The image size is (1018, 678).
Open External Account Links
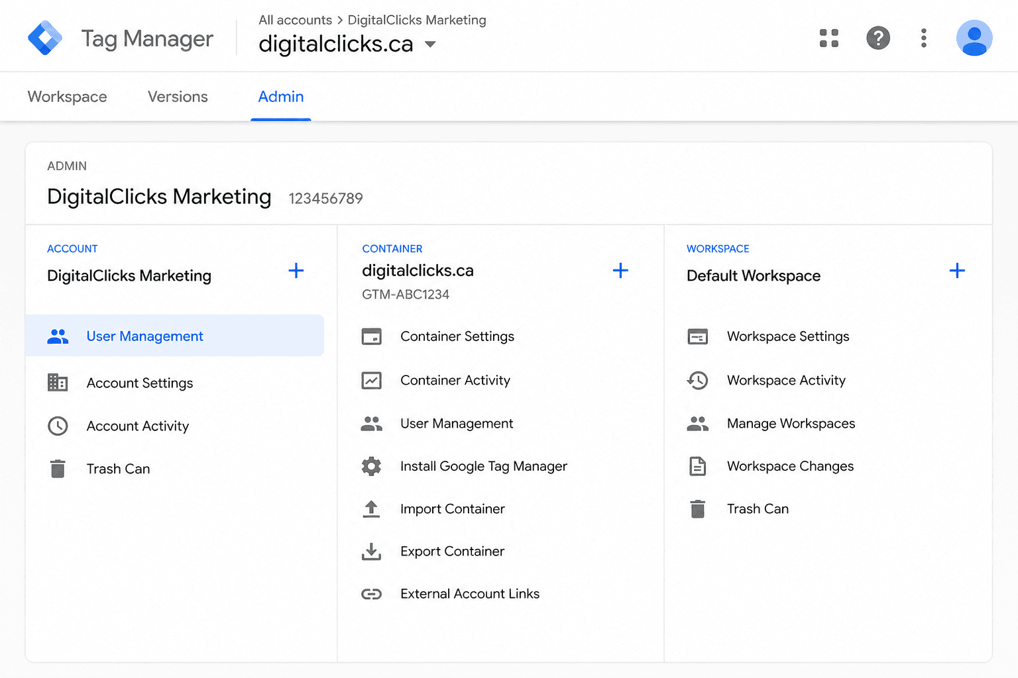[470, 594]
